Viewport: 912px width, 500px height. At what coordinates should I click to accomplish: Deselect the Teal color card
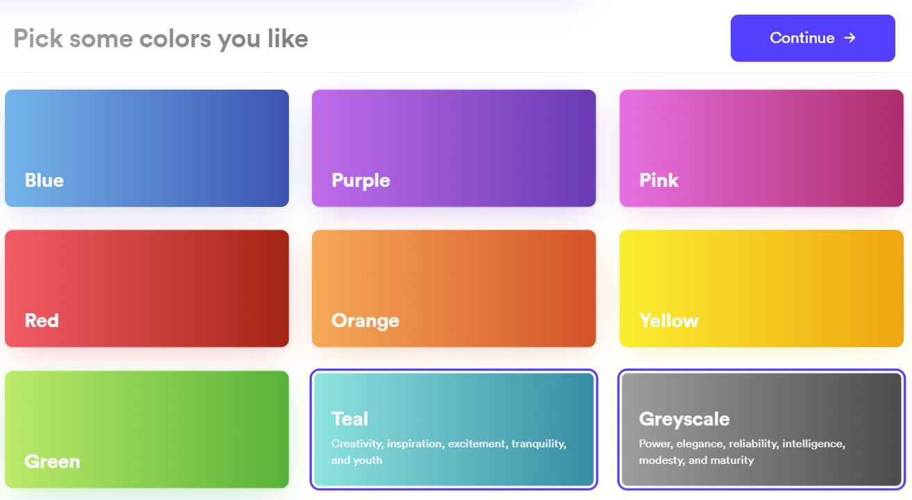(454, 429)
